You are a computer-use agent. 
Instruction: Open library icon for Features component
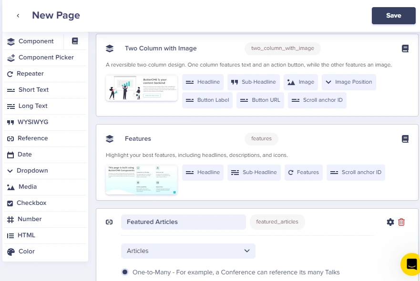(x=405, y=139)
